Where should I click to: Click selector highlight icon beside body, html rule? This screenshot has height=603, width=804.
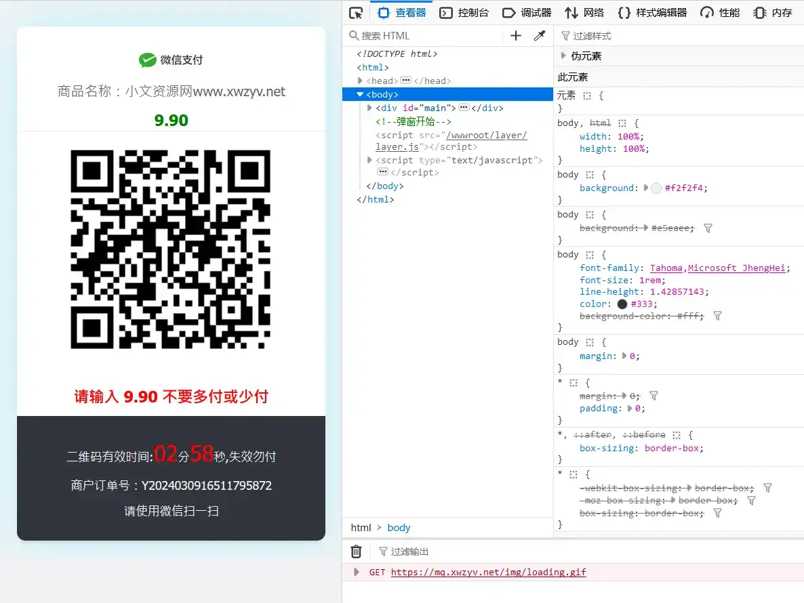coord(622,123)
